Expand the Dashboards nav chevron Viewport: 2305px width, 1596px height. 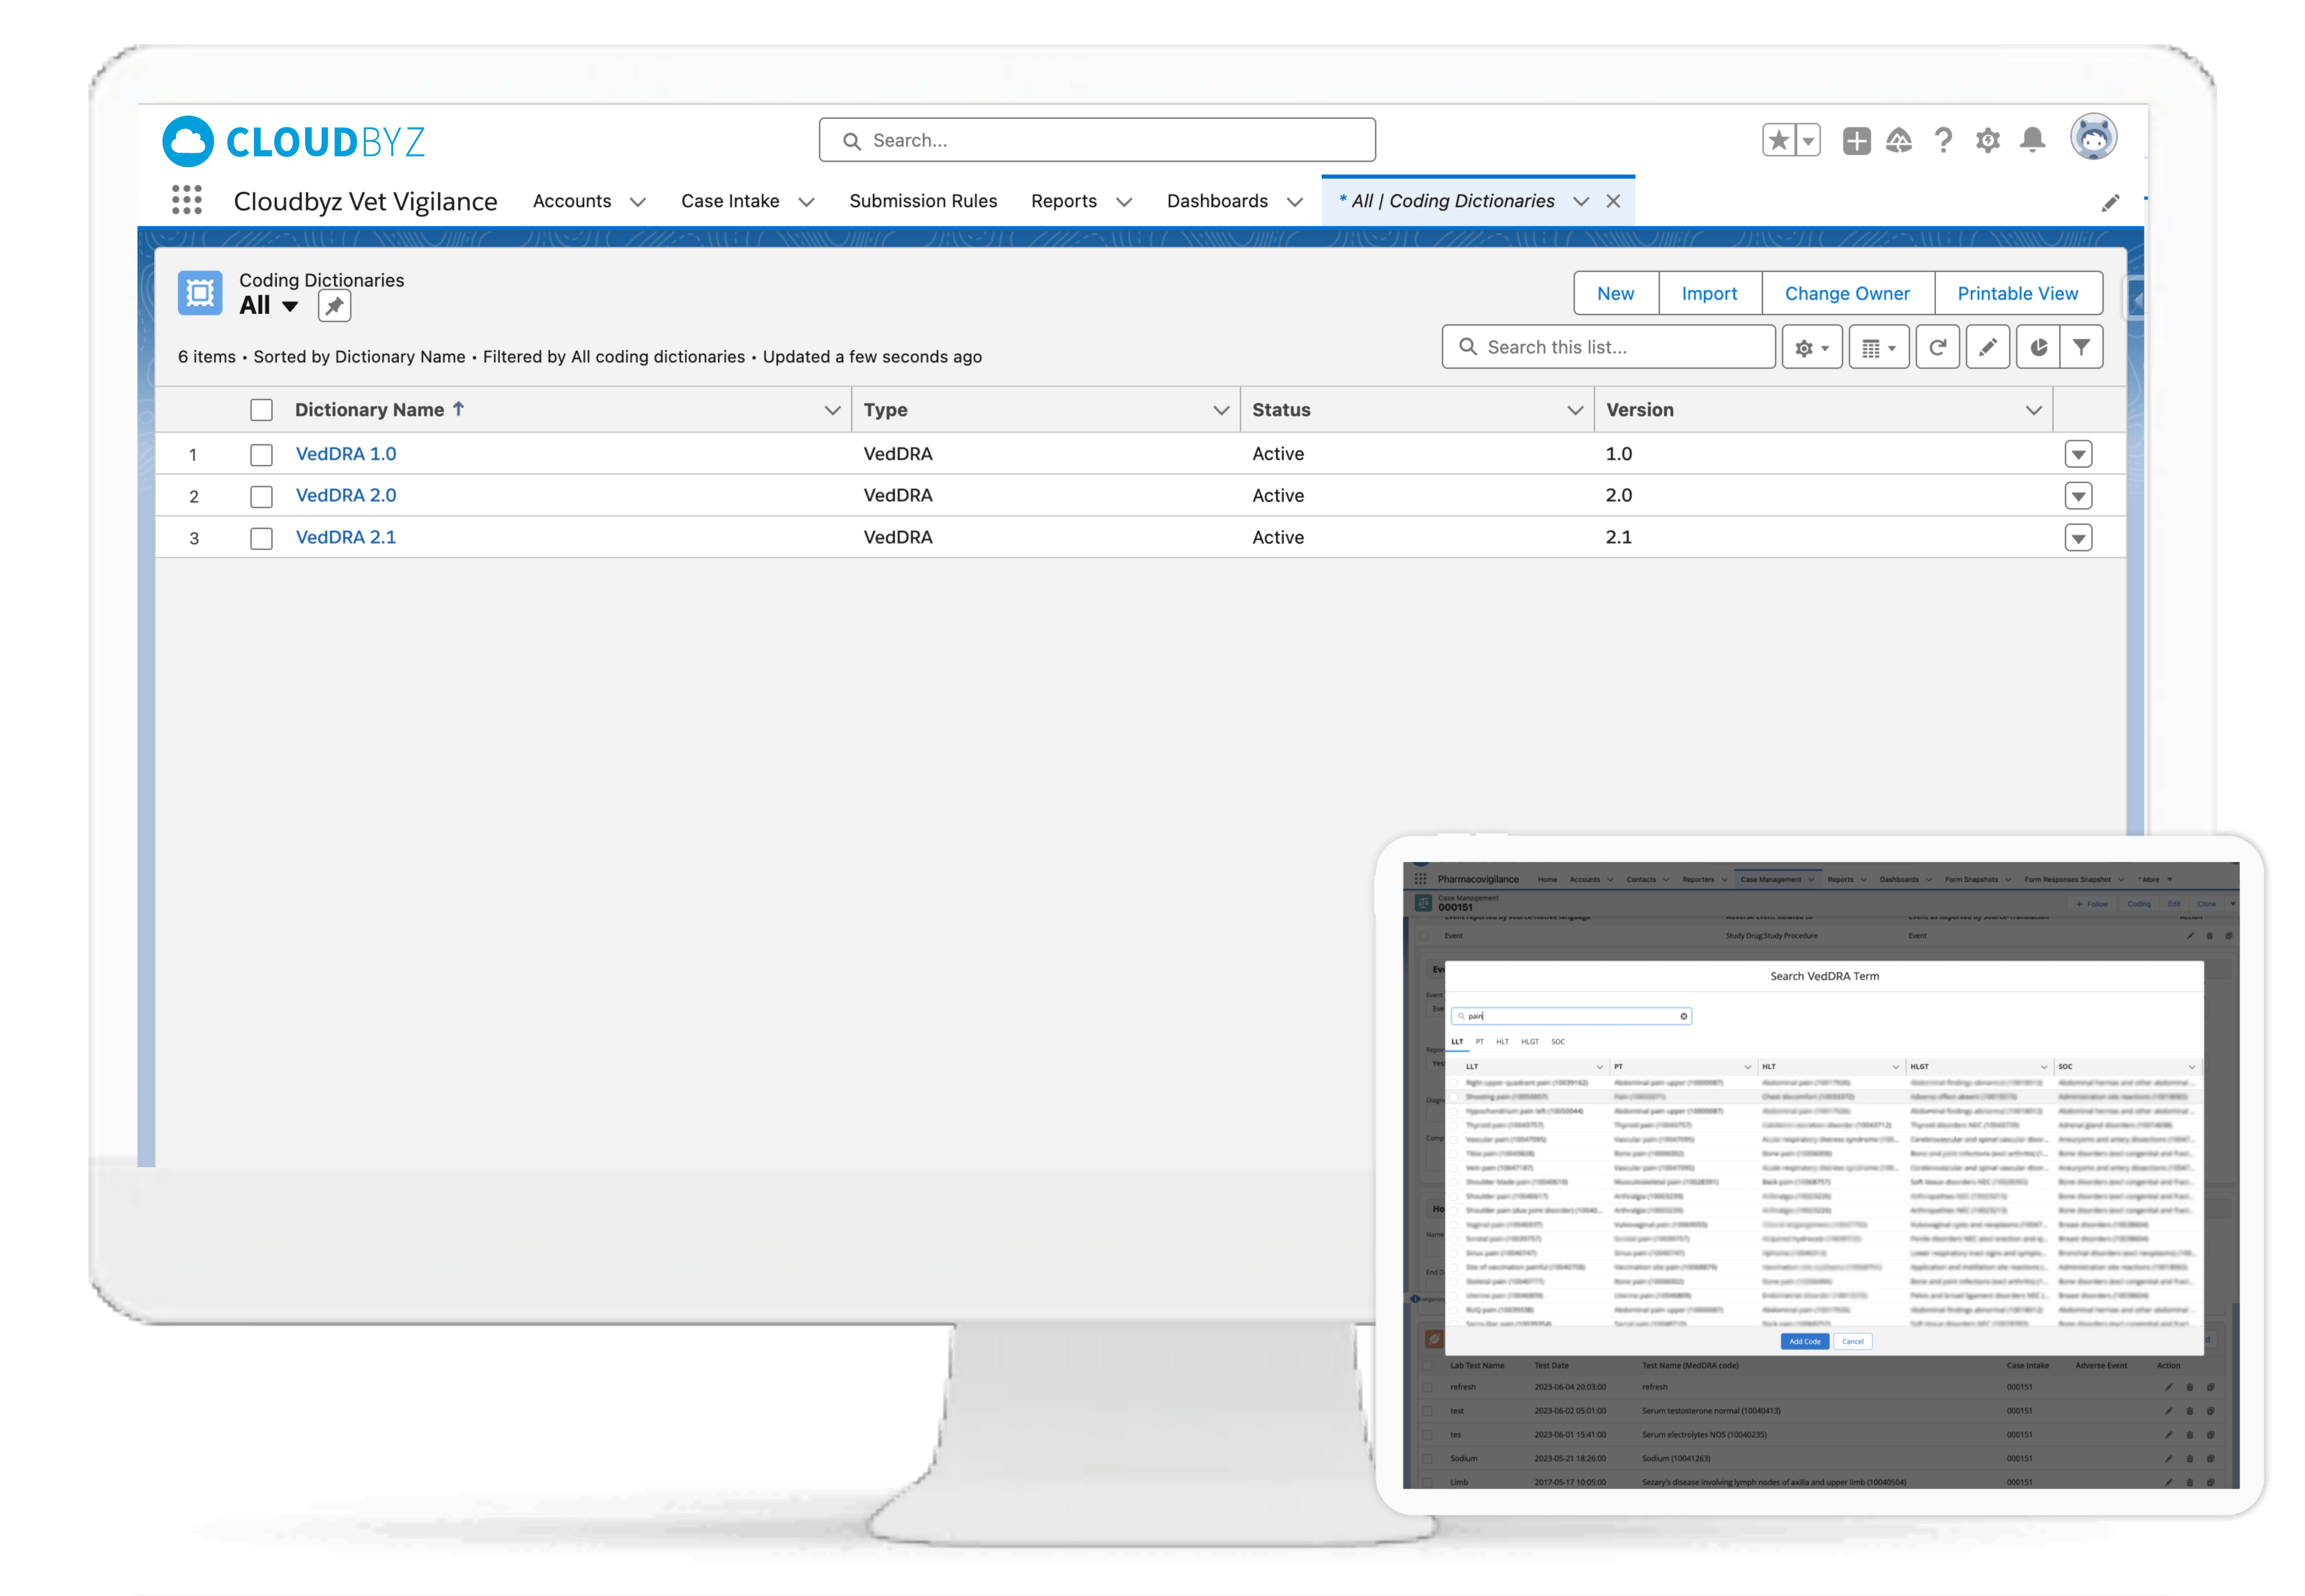[1295, 202]
